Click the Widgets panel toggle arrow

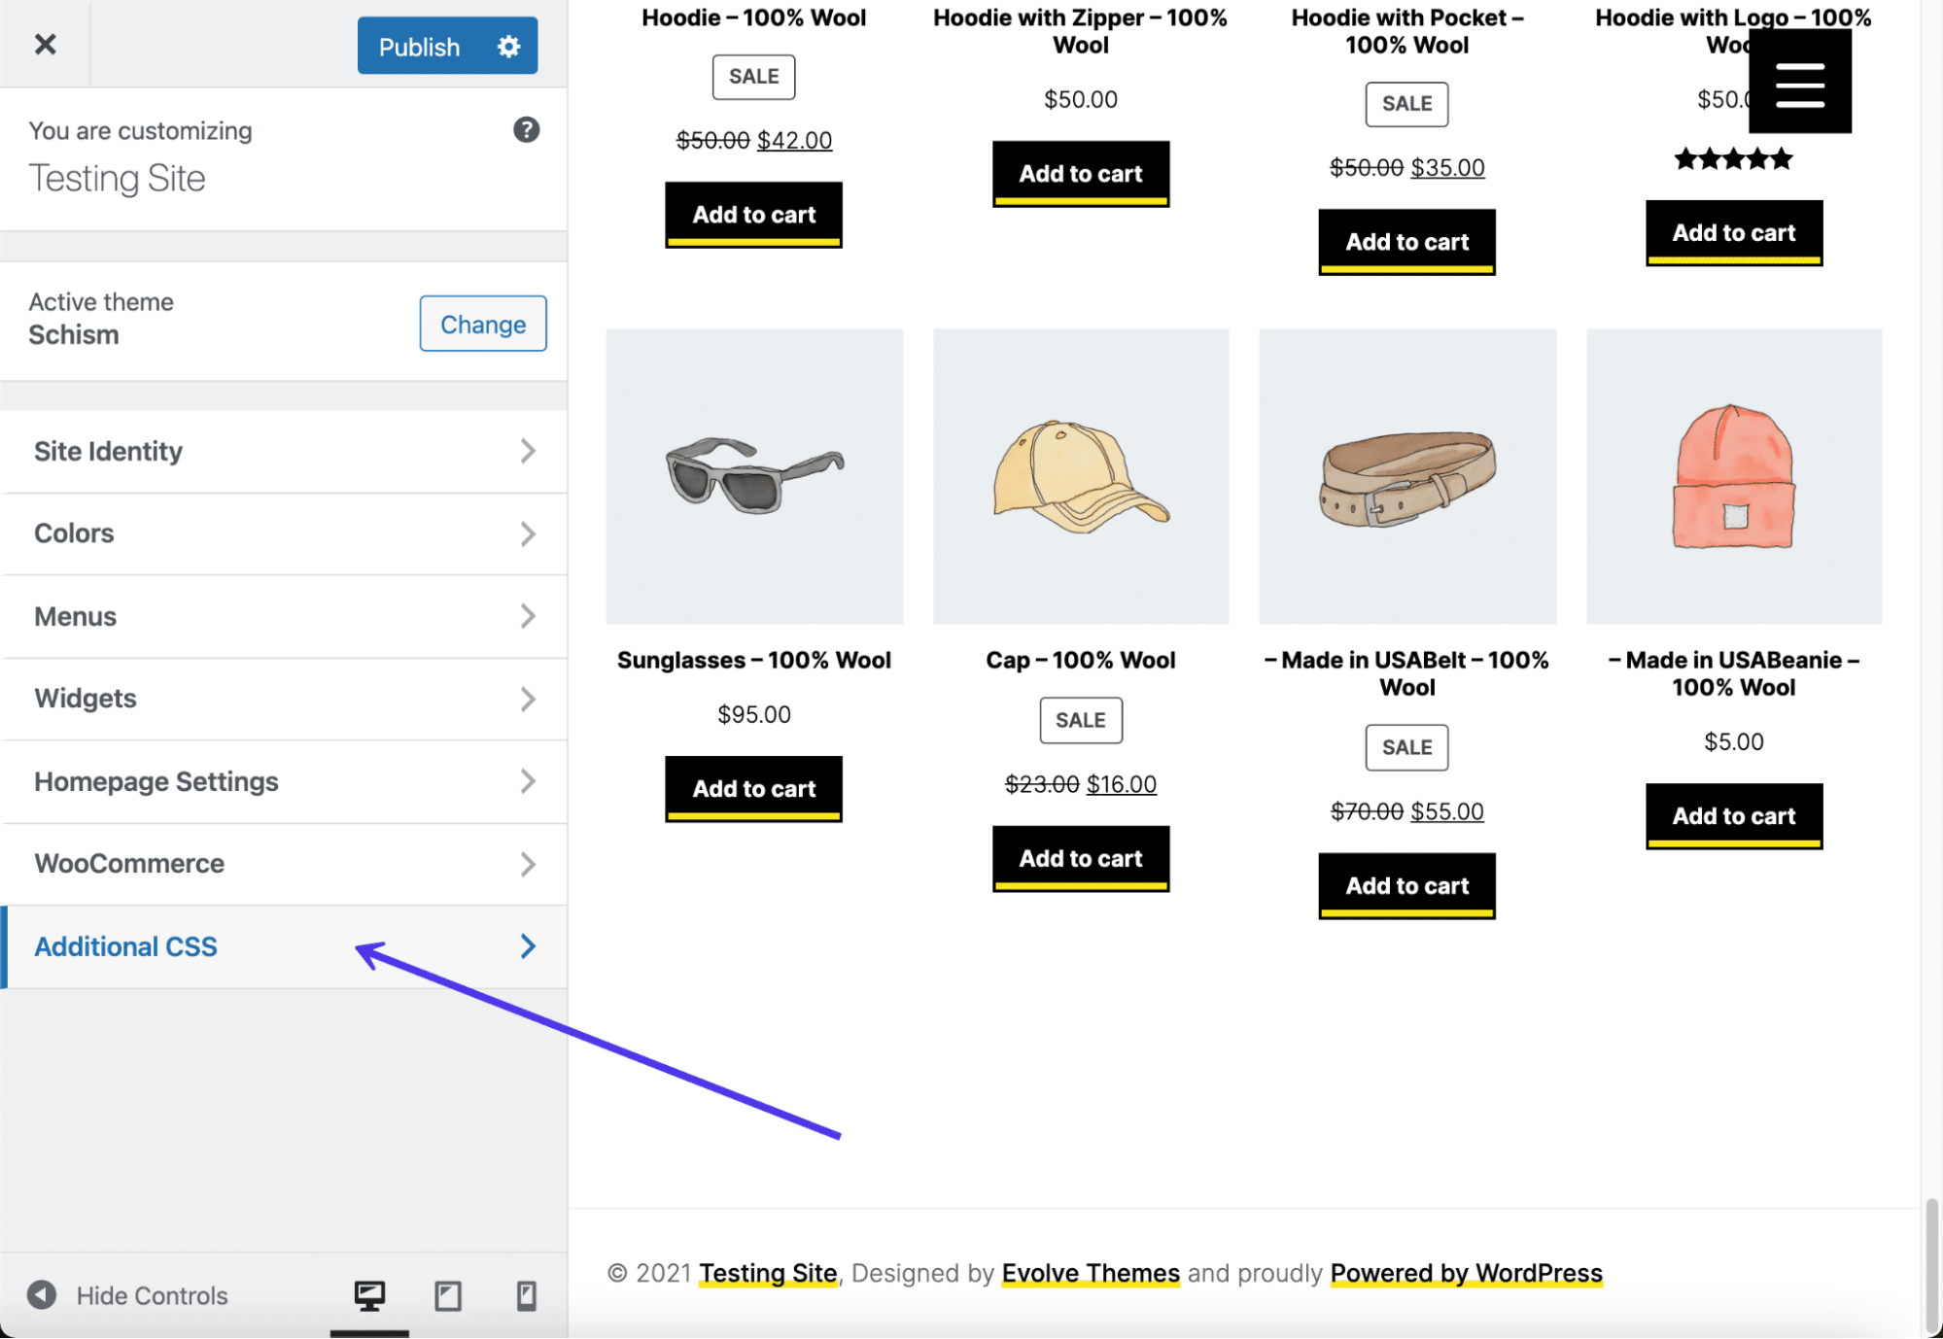pyautogui.click(x=529, y=697)
